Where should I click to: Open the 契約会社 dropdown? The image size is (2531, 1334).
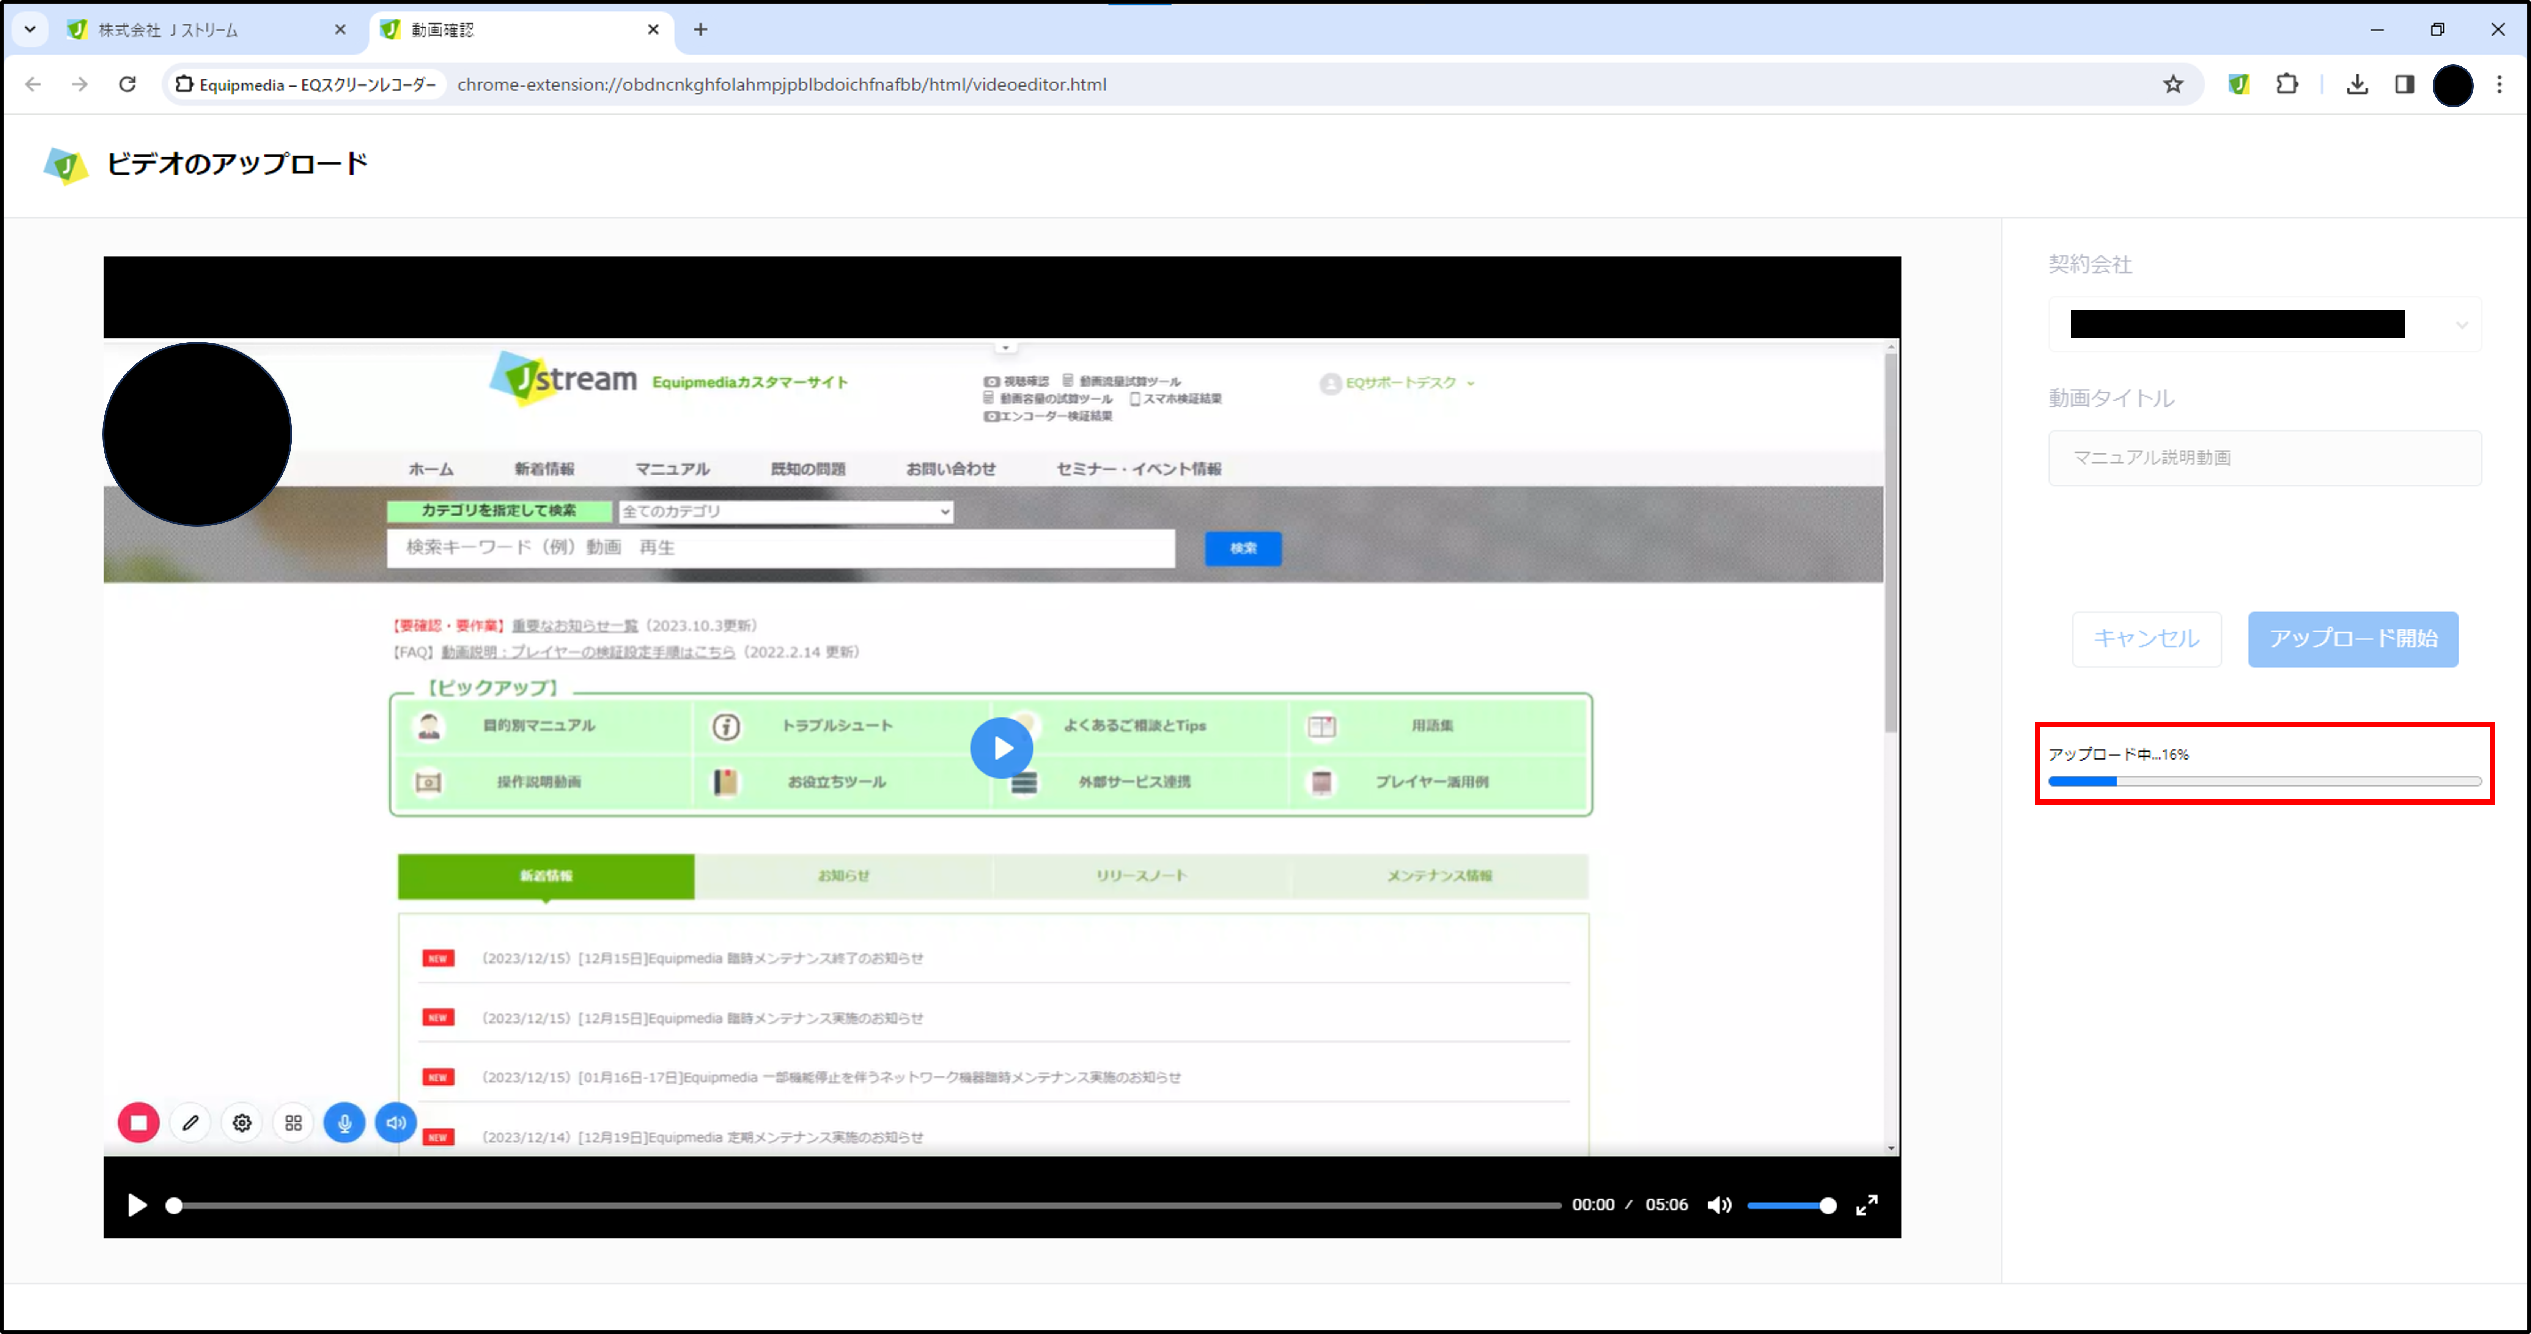(2265, 324)
